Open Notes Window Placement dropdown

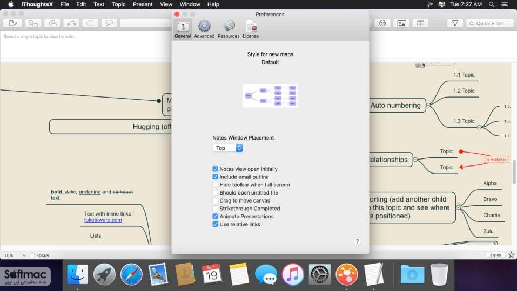click(228, 148)
